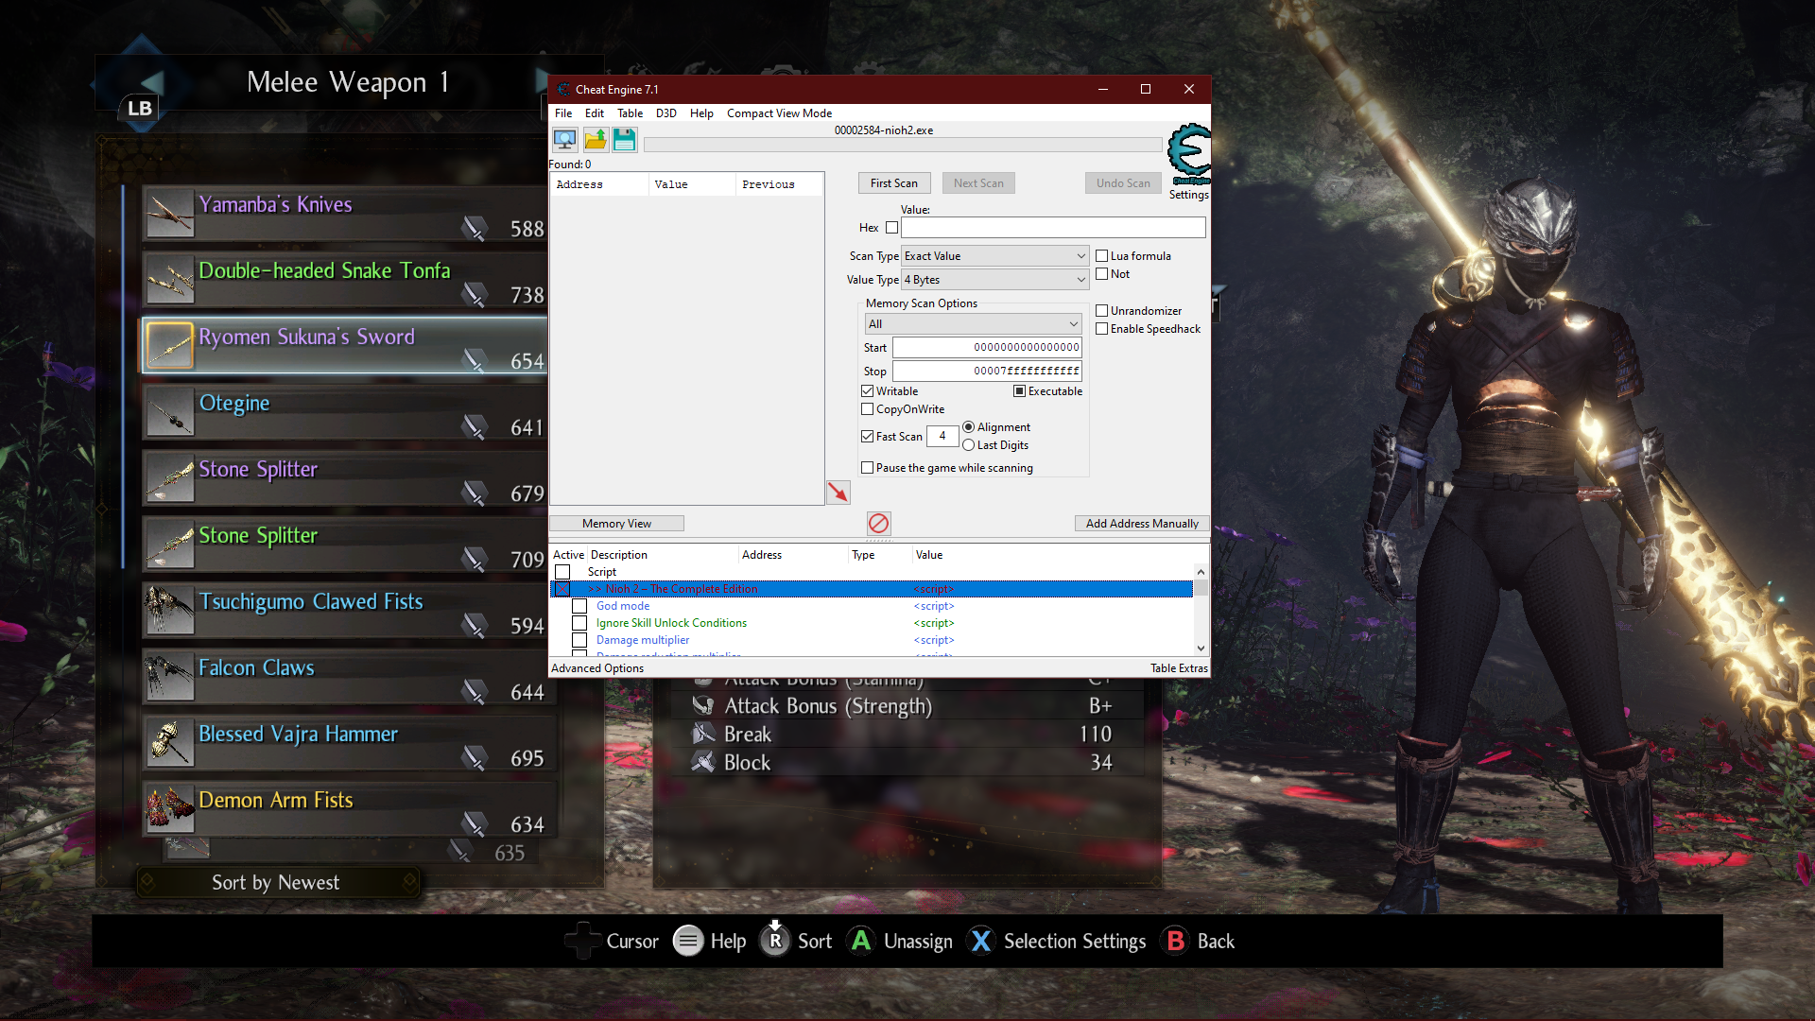The height and width of the screenshot is (1021, 1815).
Task: Click address list scrollbar down arrow
Action: click(1201, 649)
